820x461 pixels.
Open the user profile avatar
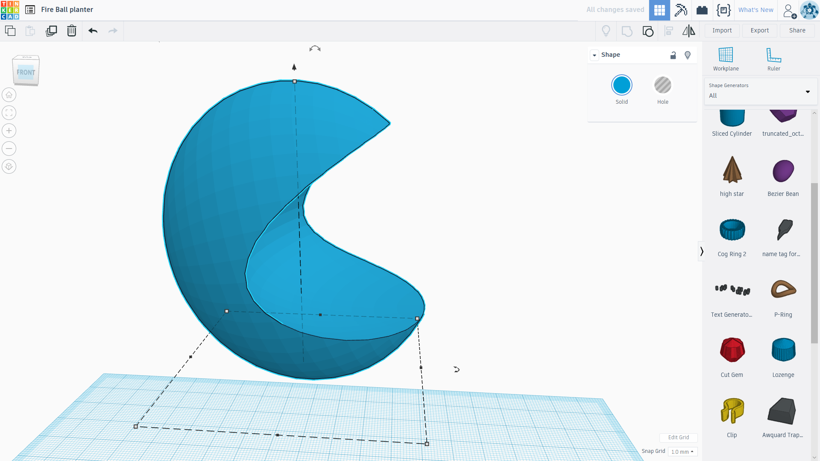point(809,10)
